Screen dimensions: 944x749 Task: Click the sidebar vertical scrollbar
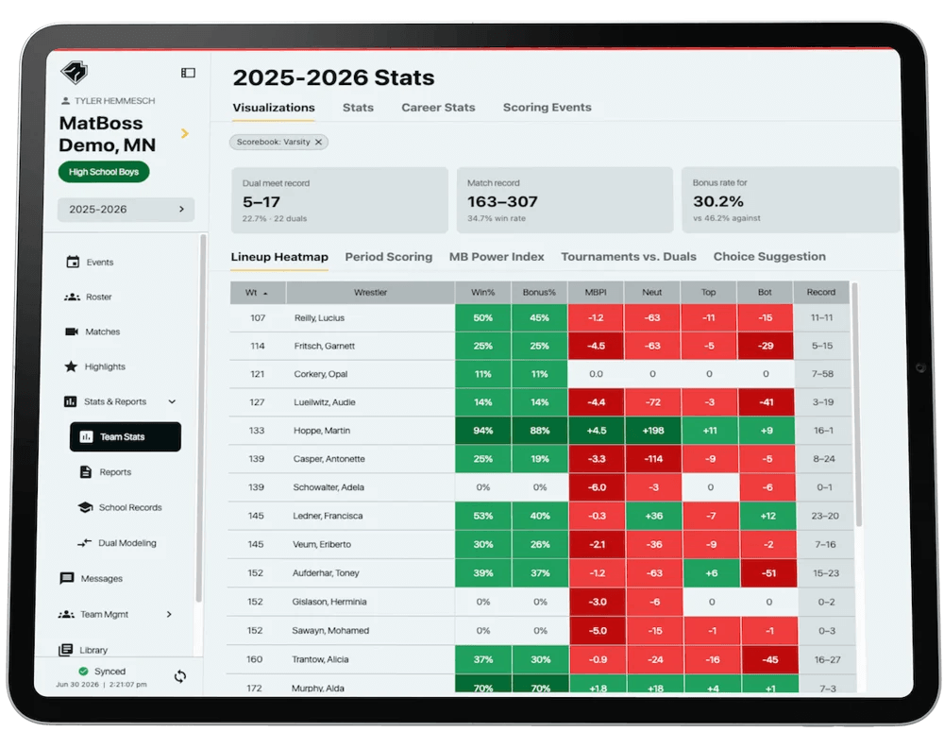(x=200, y=418)
